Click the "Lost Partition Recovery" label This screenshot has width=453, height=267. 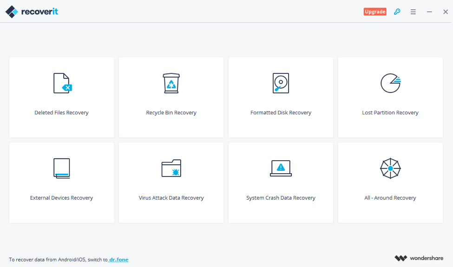(390, 113)
